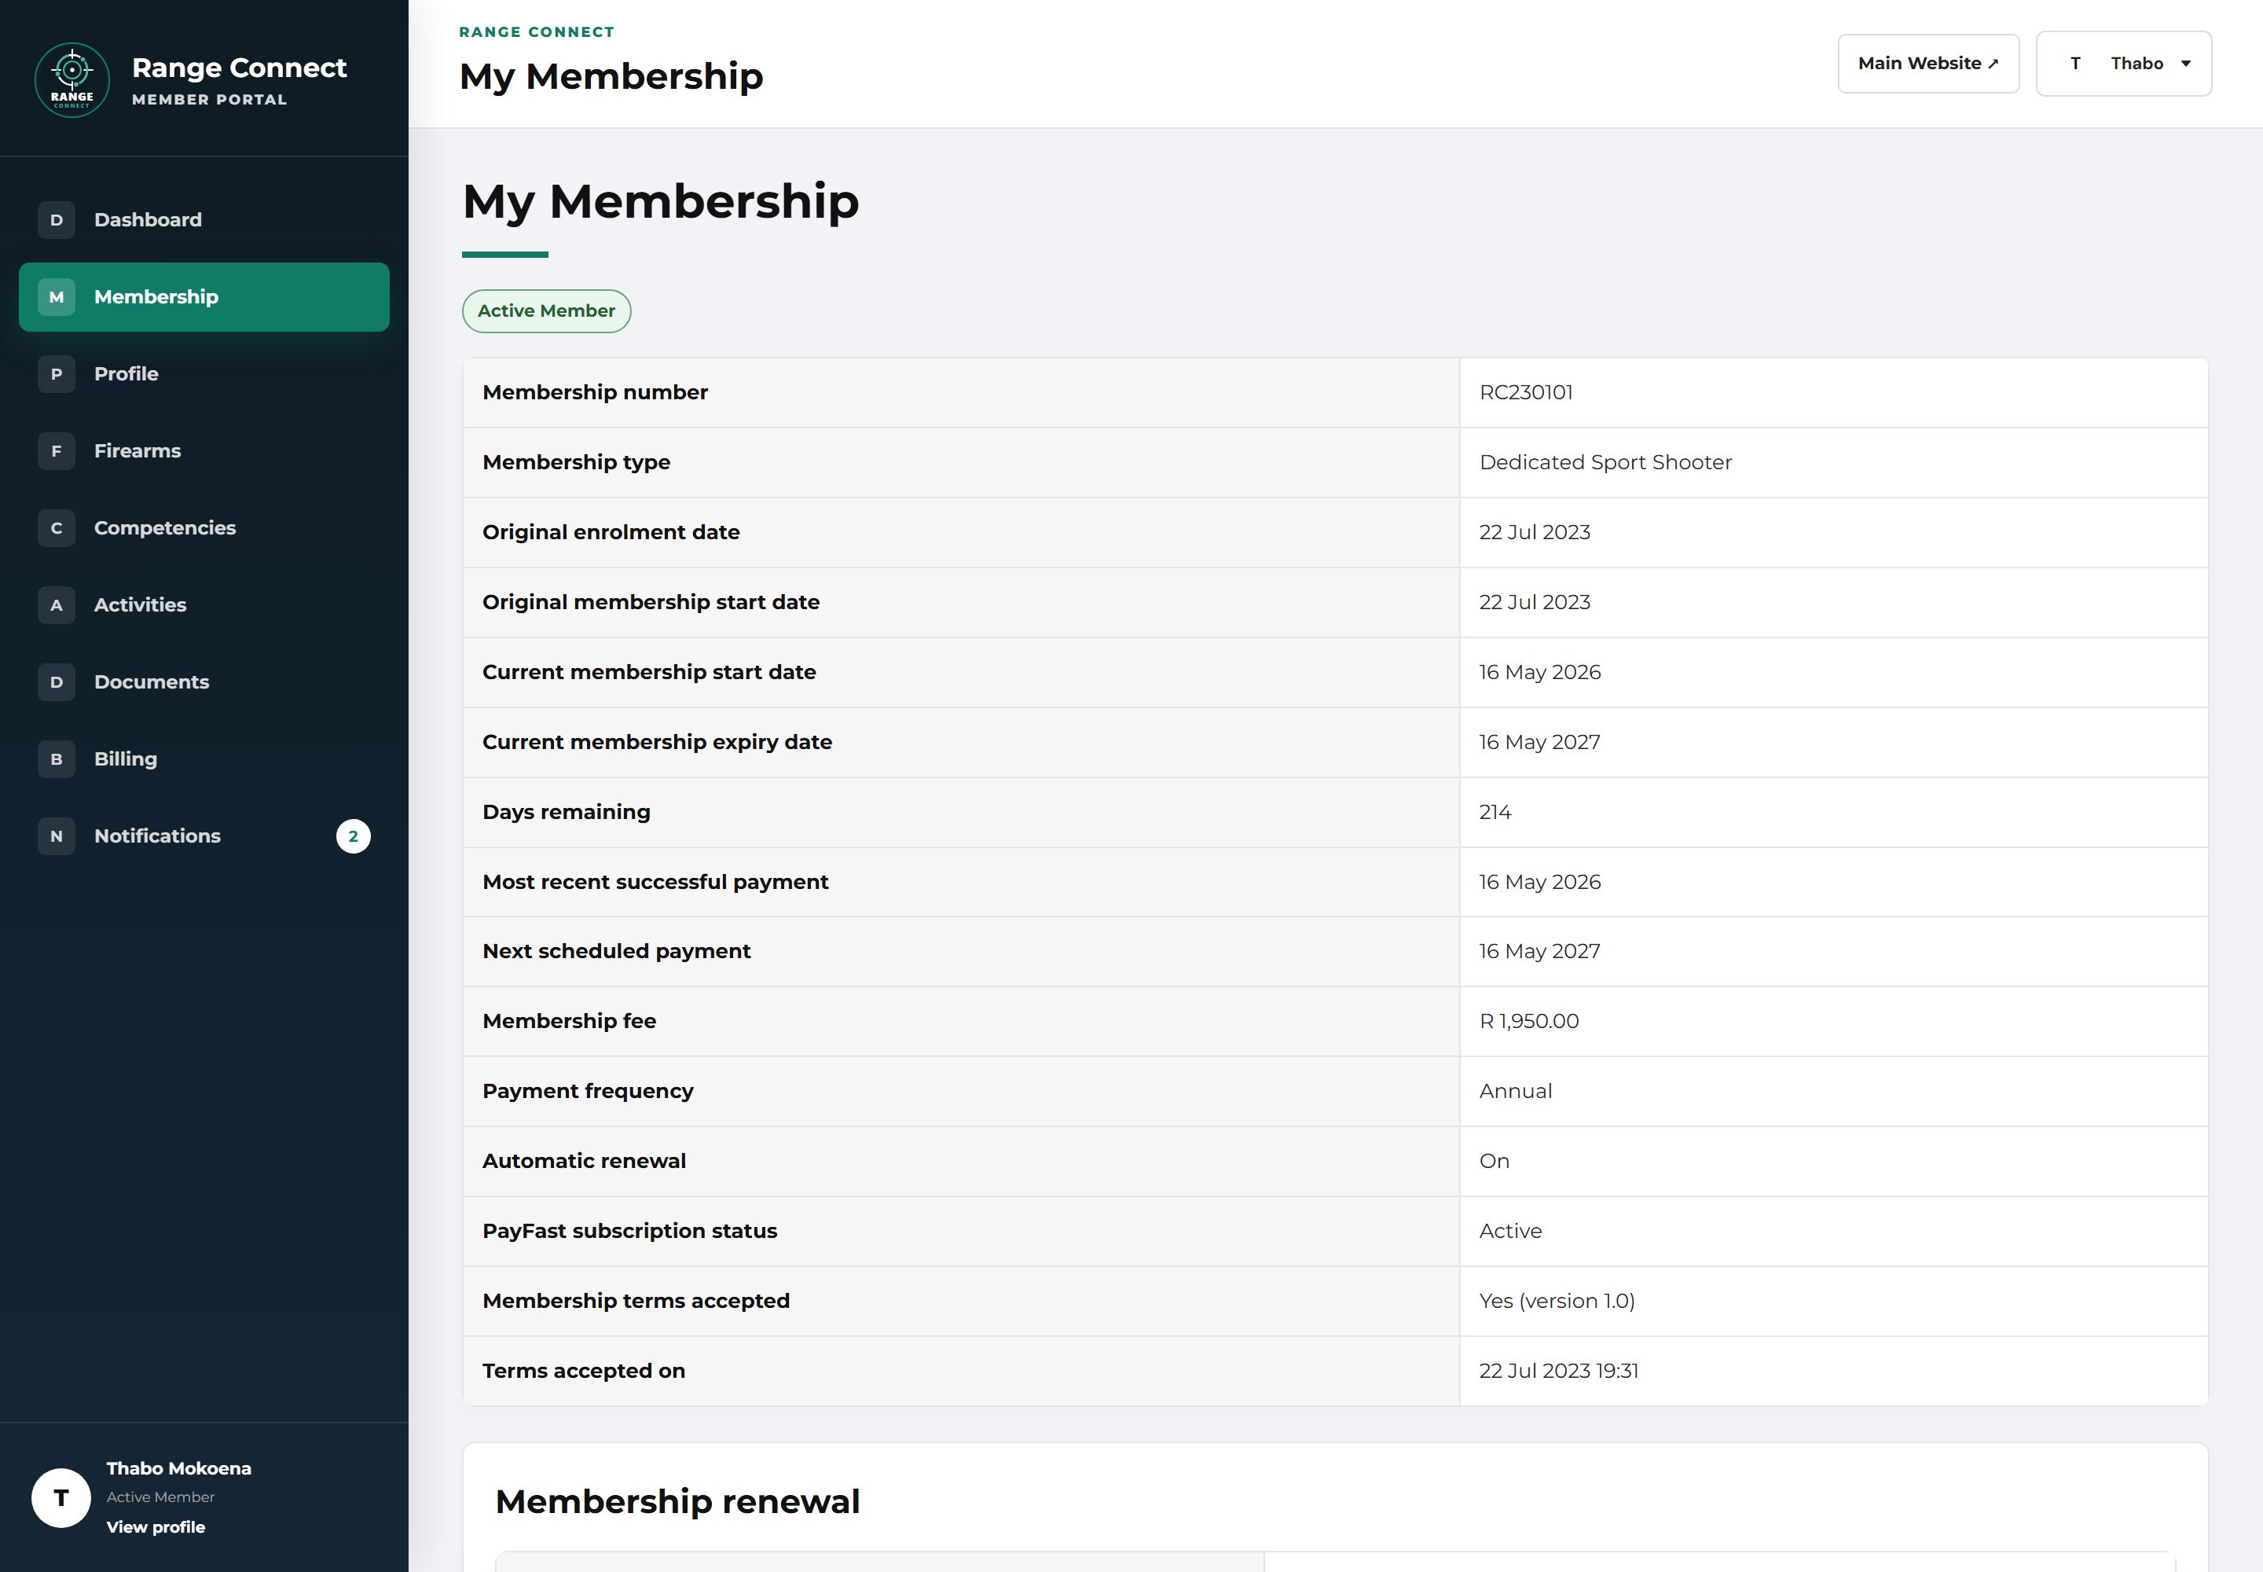Click the Current membership start date label

coord(649,672)
